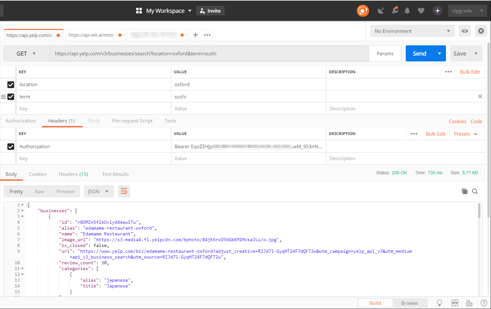491x309 pixels.
Task: Click the Invite button
Action: 210,11
